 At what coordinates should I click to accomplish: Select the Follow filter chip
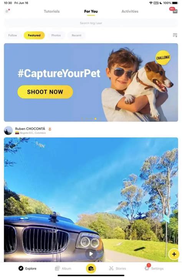(x=13, y=35)
